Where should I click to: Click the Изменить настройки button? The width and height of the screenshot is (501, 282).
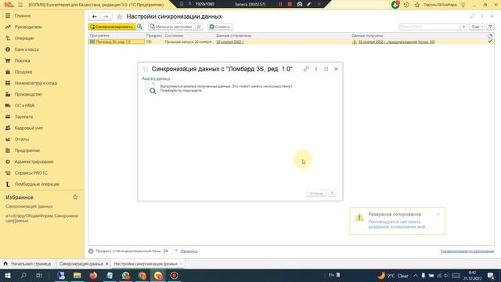[171, 27]
